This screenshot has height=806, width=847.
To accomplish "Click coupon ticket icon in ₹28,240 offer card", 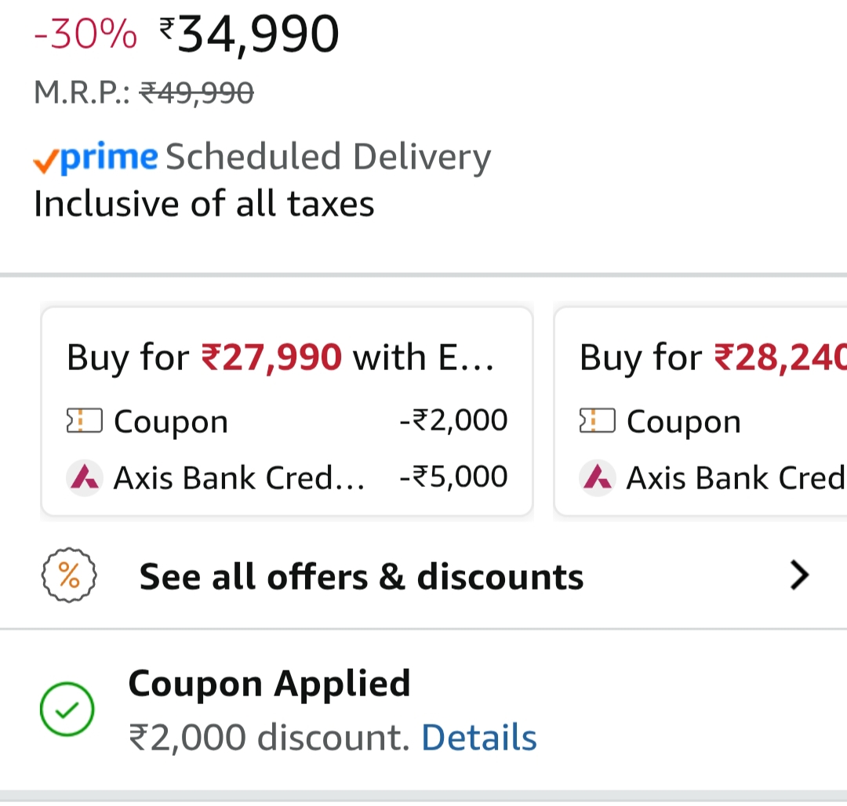I will pyautogui.click(x=597, y=422).
